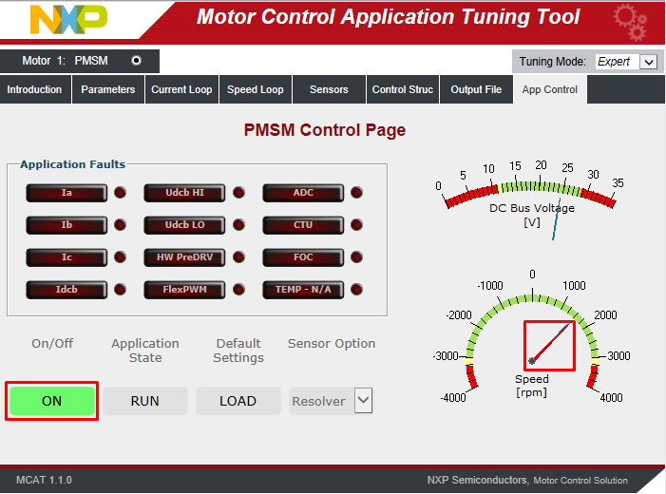Expand the Resolver sensor option dropdown
Viewport: 666px width, 494px height.
363,401
